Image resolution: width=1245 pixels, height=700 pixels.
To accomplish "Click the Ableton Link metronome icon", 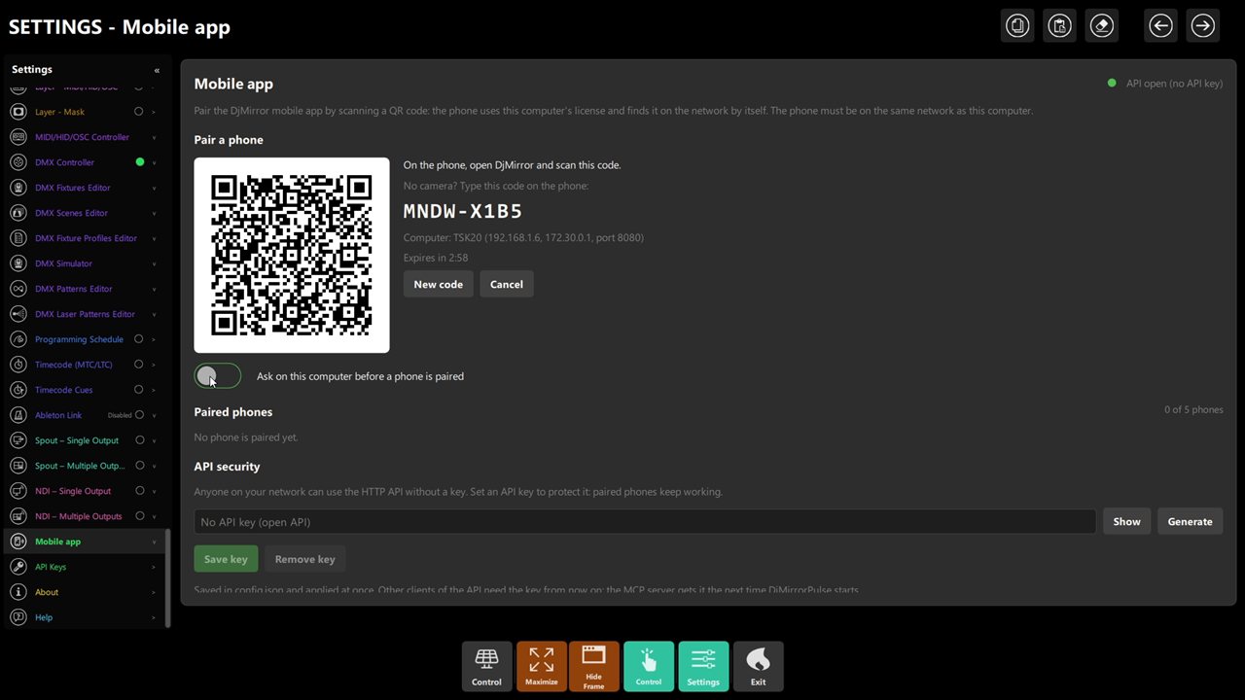I will tap(18, 415).
